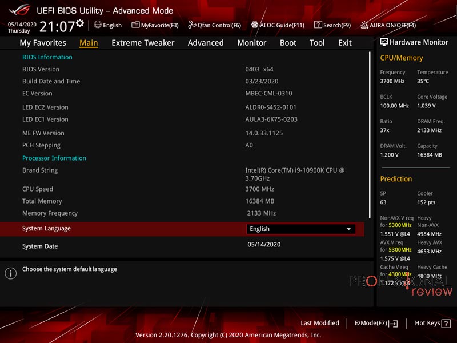Click the info icon beside help text
The image size is (457, 343).
tap(11, 273)
